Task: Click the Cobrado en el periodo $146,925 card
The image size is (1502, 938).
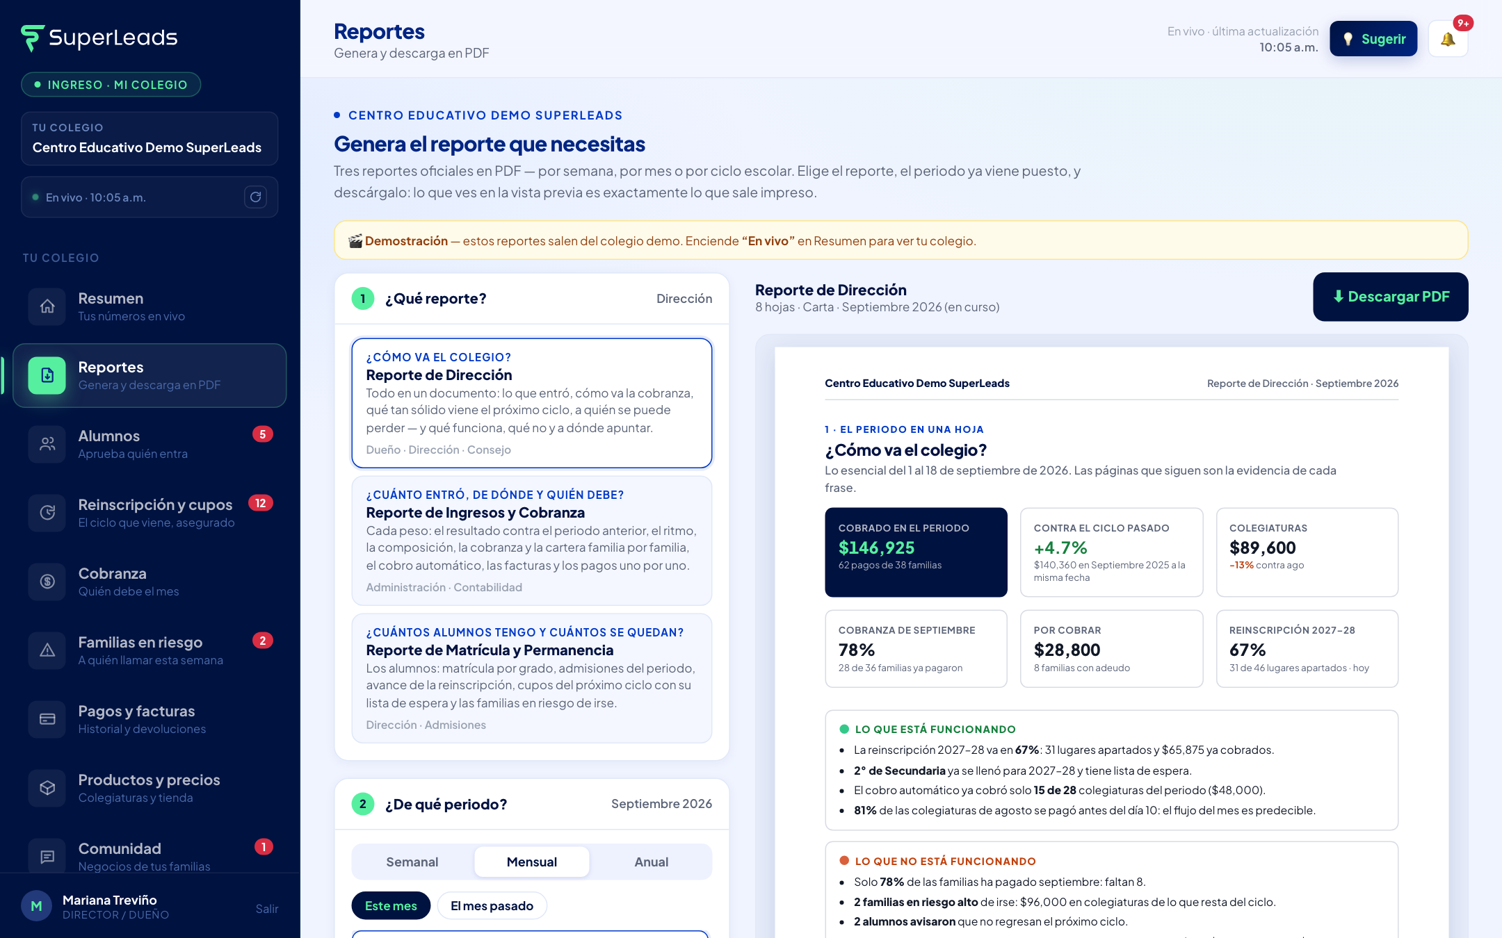Action: coord(916,552)
